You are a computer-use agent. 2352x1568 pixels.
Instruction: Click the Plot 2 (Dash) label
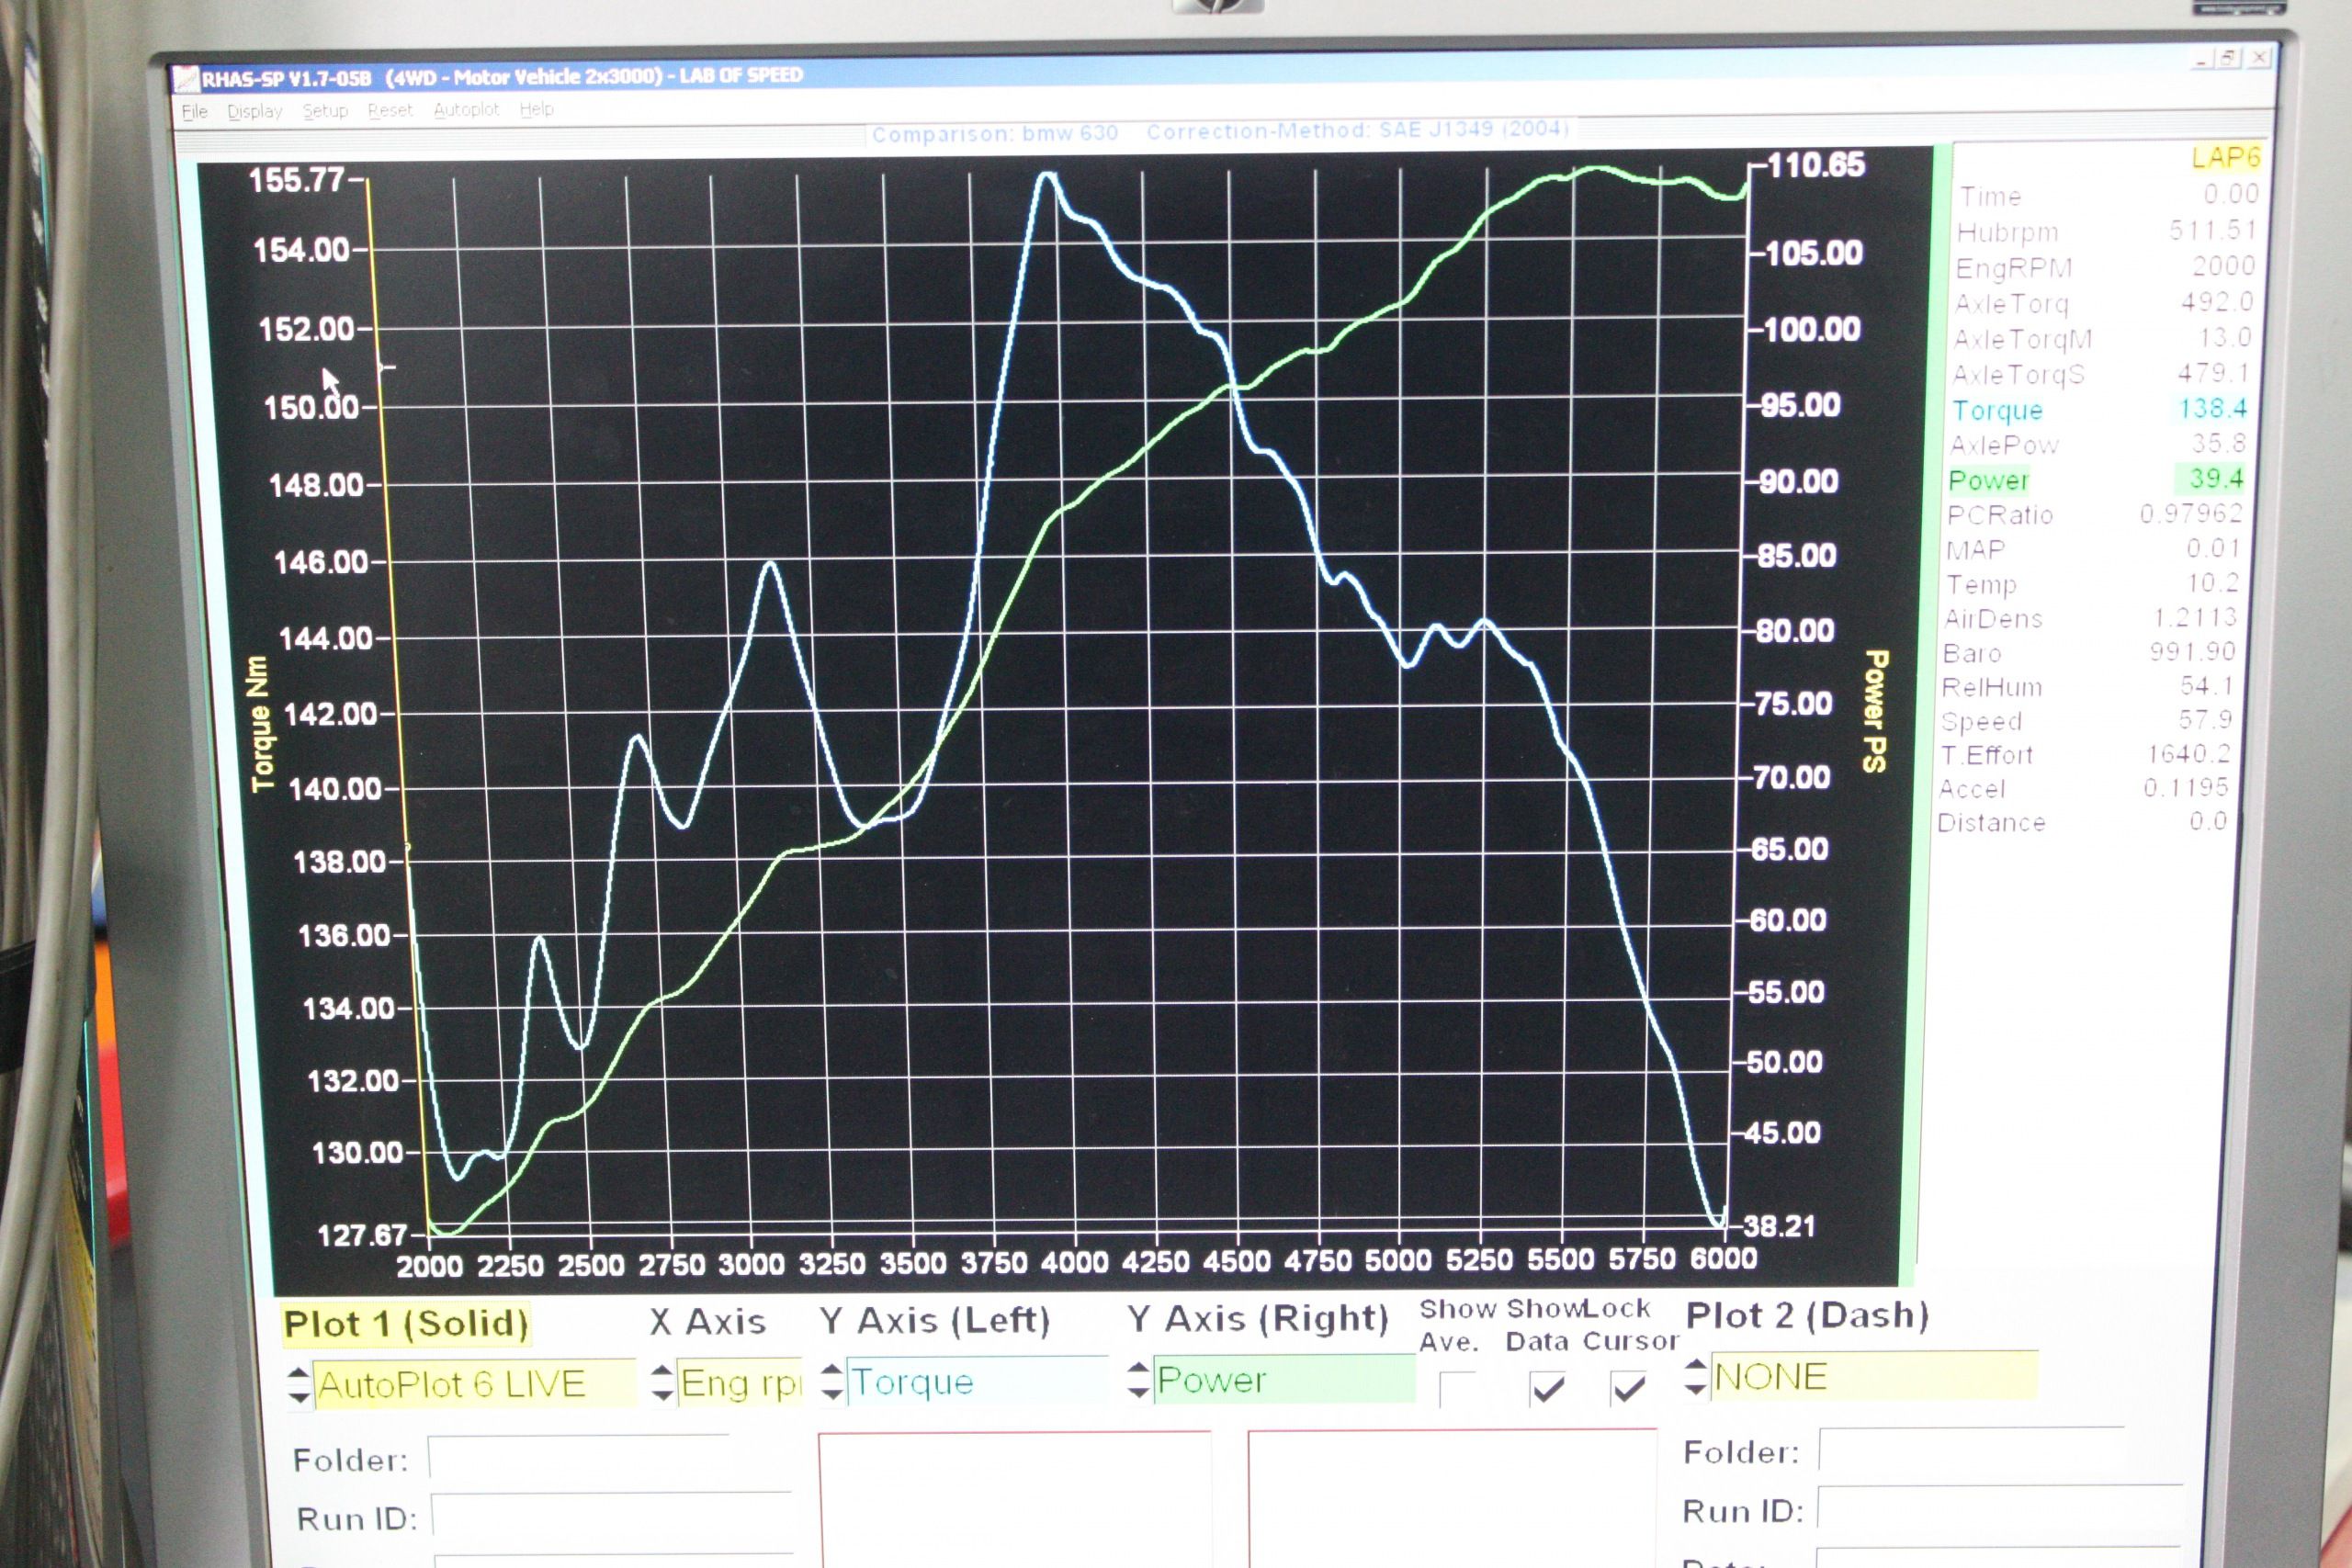click(x=1808, y=1315)
